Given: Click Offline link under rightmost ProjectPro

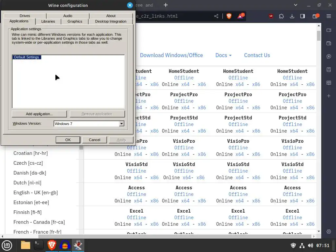Looking at the screenshot, I should (292, 101).
